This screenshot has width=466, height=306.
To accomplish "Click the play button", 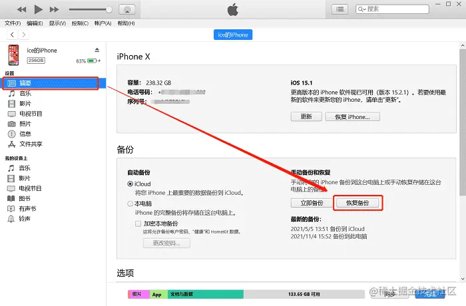I will click(38, 9).
